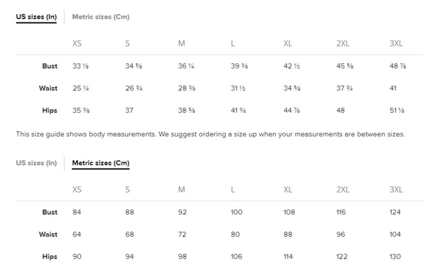The height and width of the screenshot is (278, 434).
Task: Click the 33 ⅛ bust value for XS
Action: click(80, 66)
